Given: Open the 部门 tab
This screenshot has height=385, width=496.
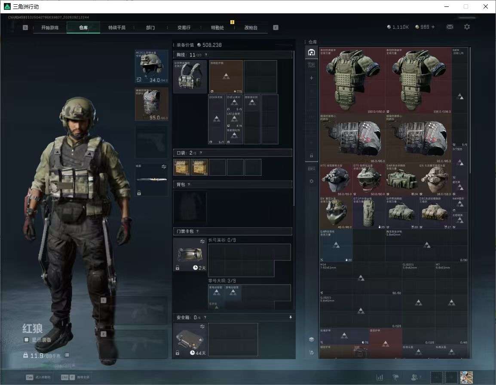Looking at the screenshot, I should 150,27.
